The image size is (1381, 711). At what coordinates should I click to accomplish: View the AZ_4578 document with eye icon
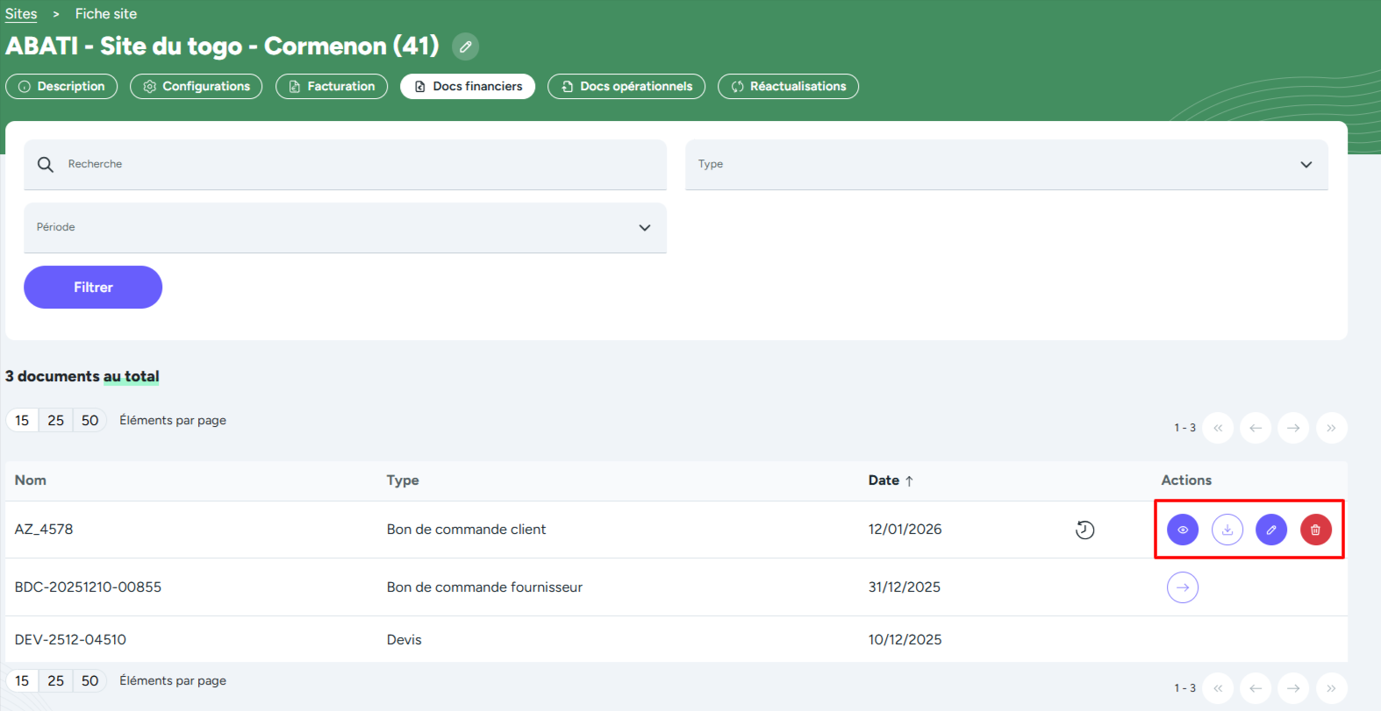coord(1182,530)
